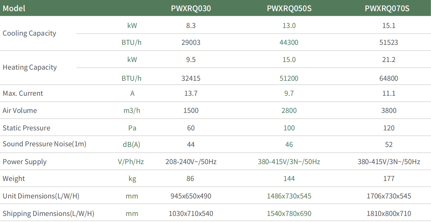Select the Power Supply row label

25,162
